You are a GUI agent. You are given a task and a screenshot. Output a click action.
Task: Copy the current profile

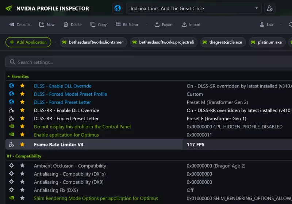tap(98, 24)
